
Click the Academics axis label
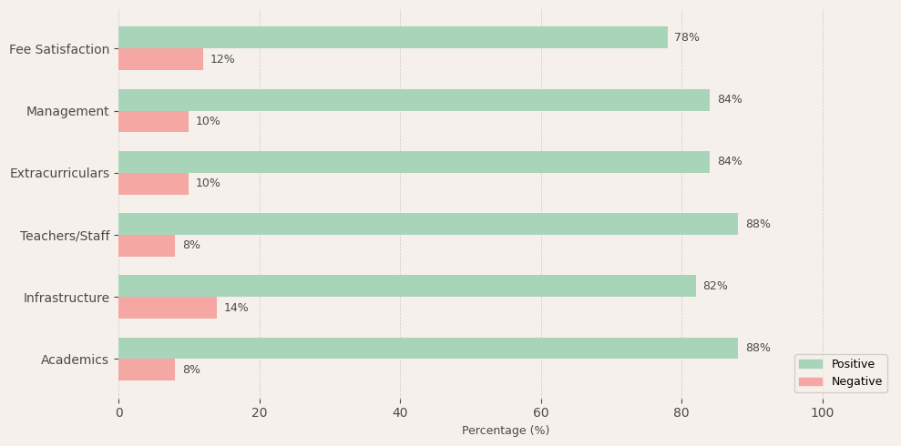click(75, 360)
